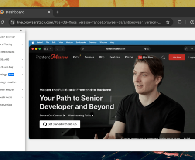This screenshot has height=160, width=195.
Task: Click the red Join Now button
Action: (177, 58)
